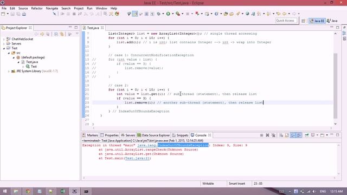347x195 pixels.
Task: Click the editor vertical scrollbar
Action: pyautogui.click(x=335, y=85)
